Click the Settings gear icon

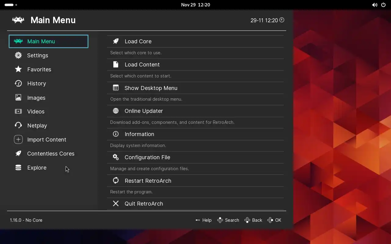tap(18, 55)
